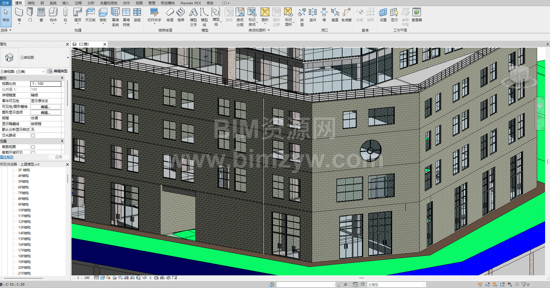Switch to the 结构 ribbon tab

[x=31, y=3]
